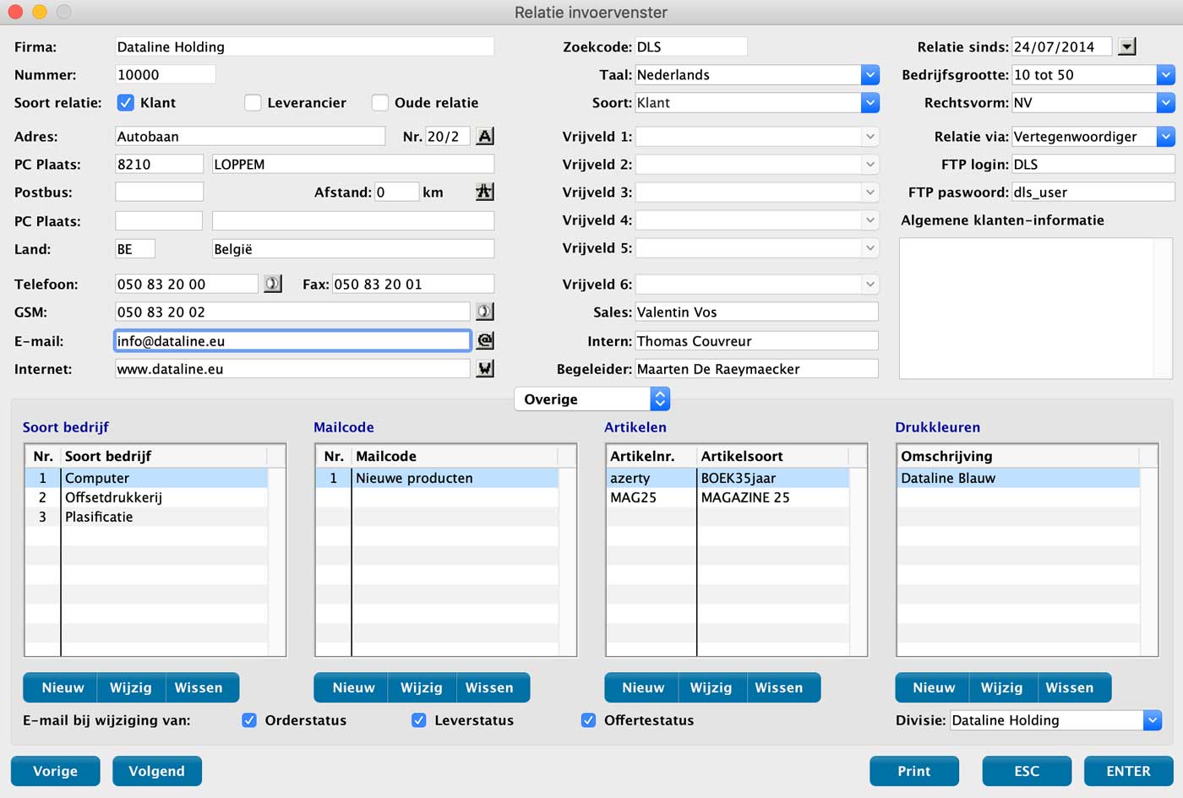Click the Zoekcode field containing DLS
The width and height of the screenshot is (1183, 798).
(691, 46)
